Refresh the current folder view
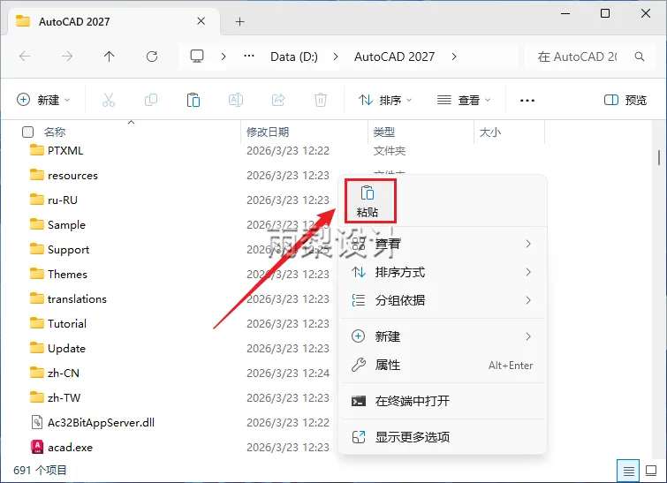Image resolution: width=667 pixels, height=483 pixels. [x=152, y=57]
